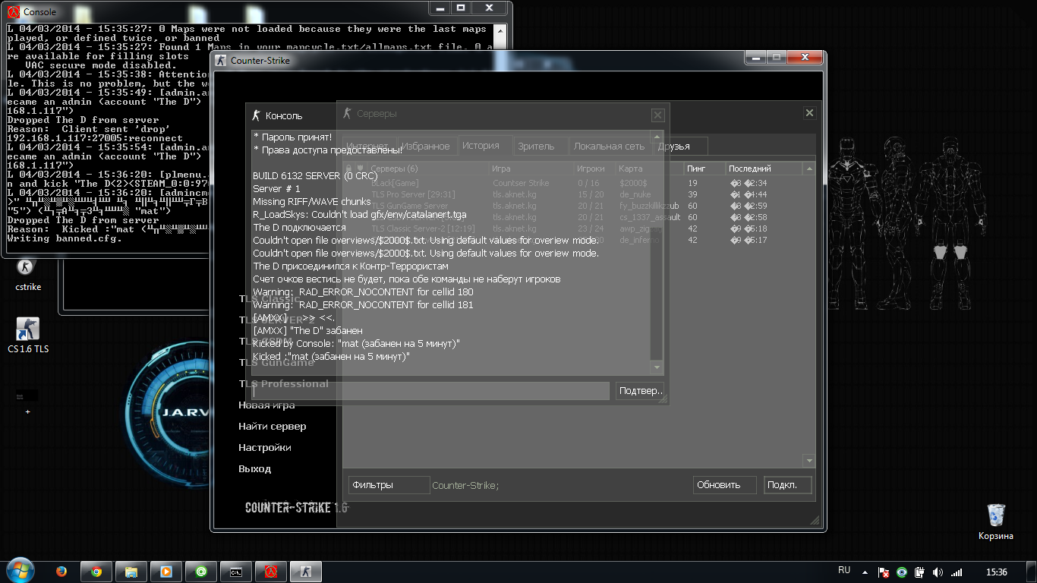This screenshot has width=1037, height=583.
Task: Open the network signal tray icon
Action: 957,572
